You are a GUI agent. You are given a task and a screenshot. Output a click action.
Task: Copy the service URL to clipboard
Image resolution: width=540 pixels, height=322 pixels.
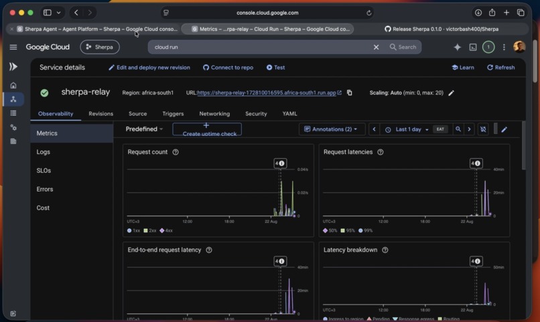[x=349, y=93]
